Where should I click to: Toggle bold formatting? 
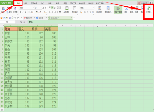point(21,12)
